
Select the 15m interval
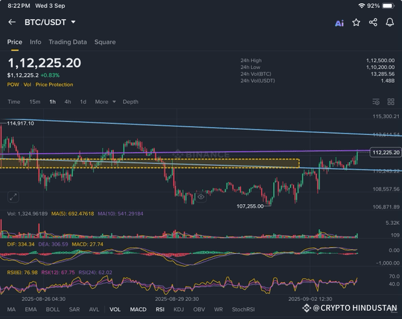point(35,102)
